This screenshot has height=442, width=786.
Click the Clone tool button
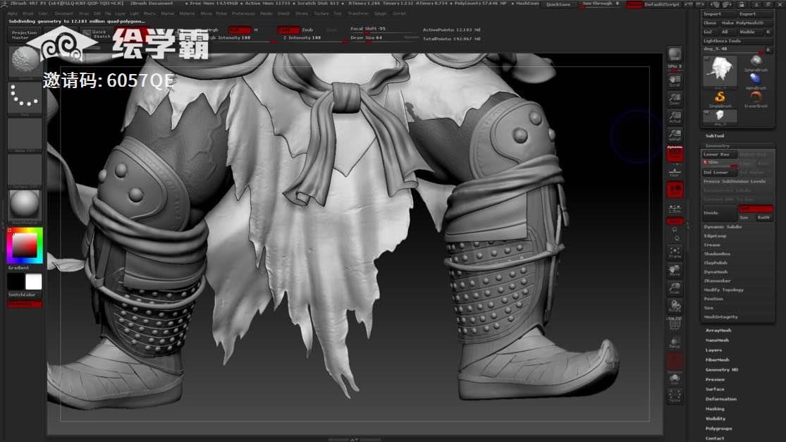(x=711, y=23)
